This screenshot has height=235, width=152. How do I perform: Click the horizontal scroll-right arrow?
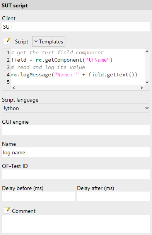coord(142,88)
